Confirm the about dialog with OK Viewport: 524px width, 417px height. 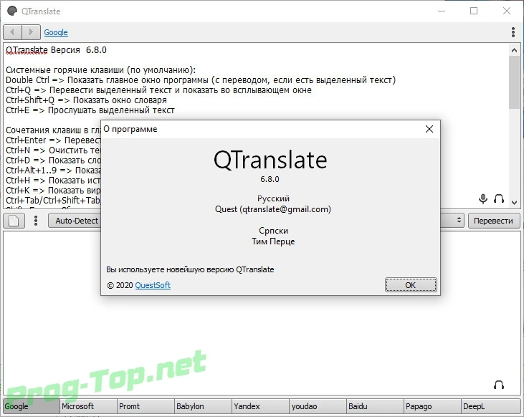411,285
